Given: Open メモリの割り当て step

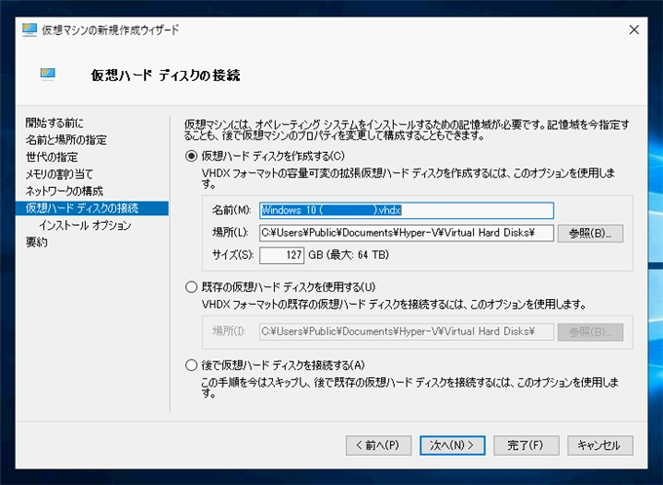Looking at the screenshot, I should pyautogui.click(x=59, y=174).
